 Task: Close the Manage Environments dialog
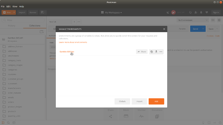(x=164, y=29)
